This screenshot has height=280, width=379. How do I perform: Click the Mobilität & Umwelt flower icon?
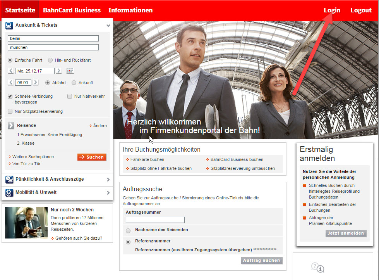pos(9,193)
